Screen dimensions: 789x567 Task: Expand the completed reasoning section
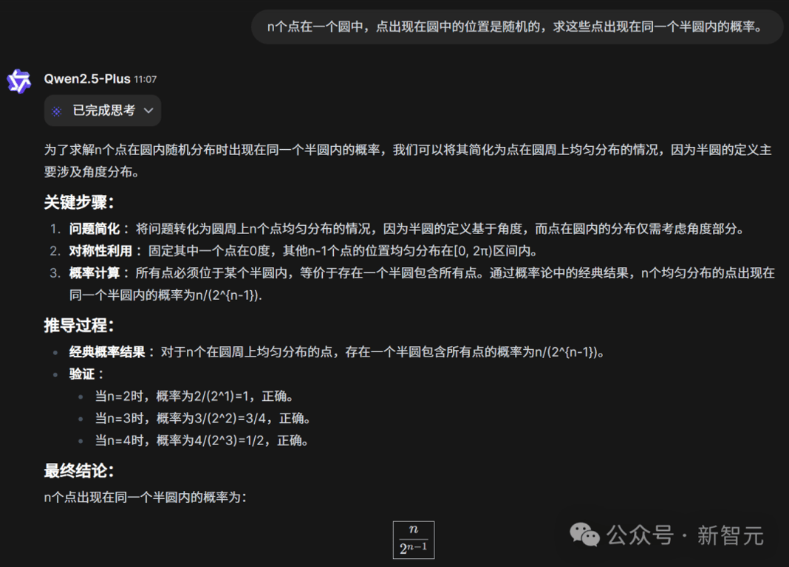point(102,110)
